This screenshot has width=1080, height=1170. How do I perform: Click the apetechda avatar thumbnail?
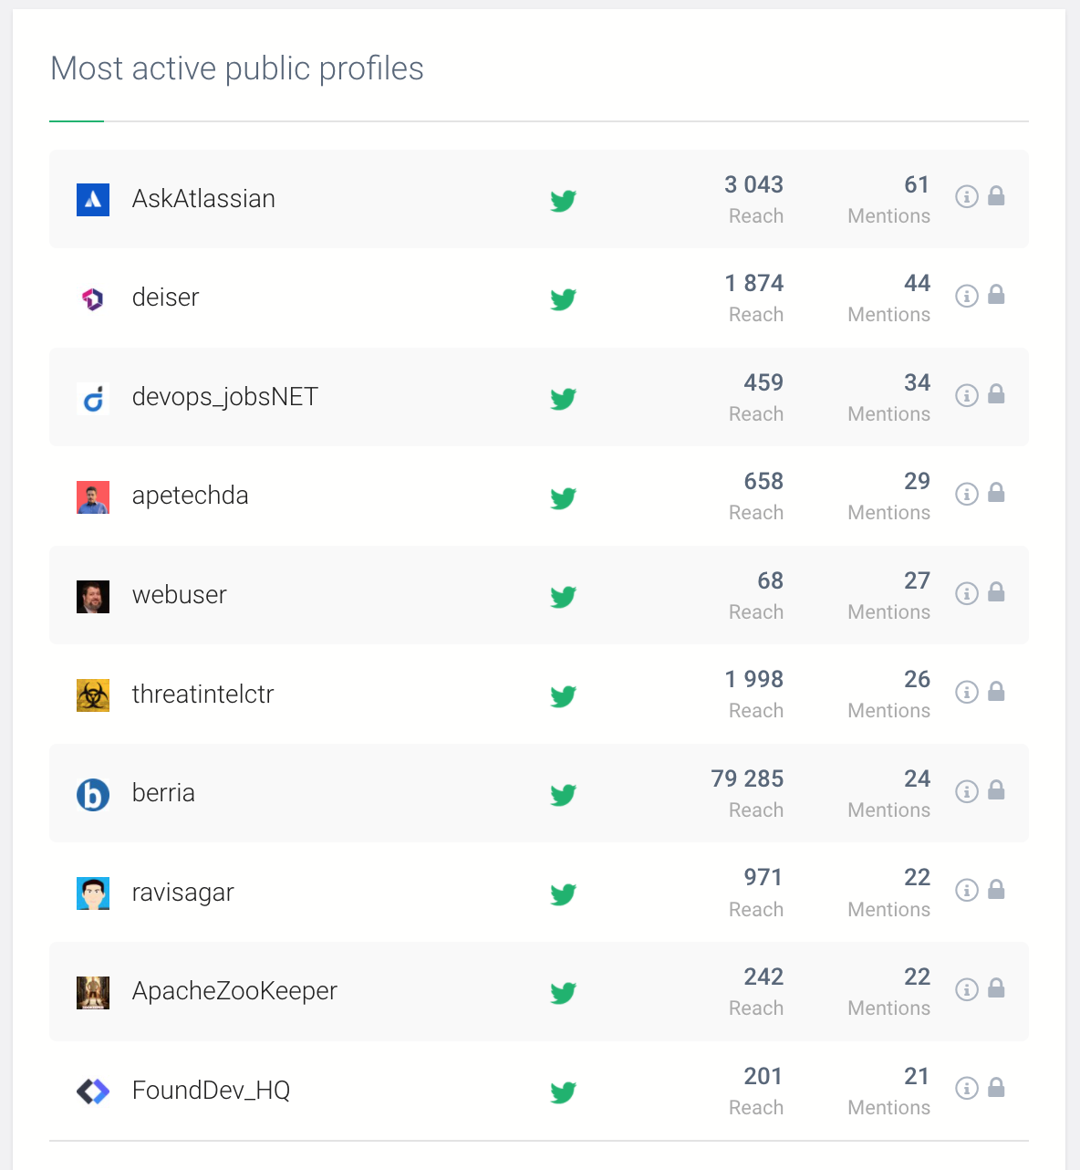[93, 497]
